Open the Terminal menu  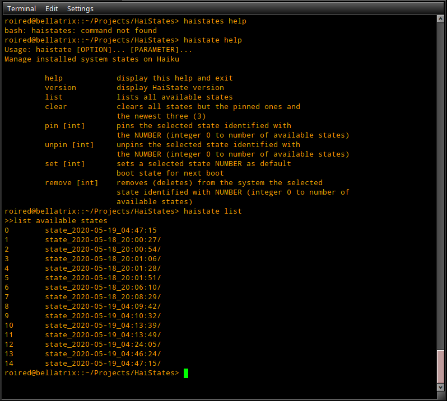click(x=21, y=8)
